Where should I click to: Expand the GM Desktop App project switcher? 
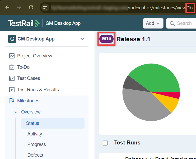pos(82,39)
